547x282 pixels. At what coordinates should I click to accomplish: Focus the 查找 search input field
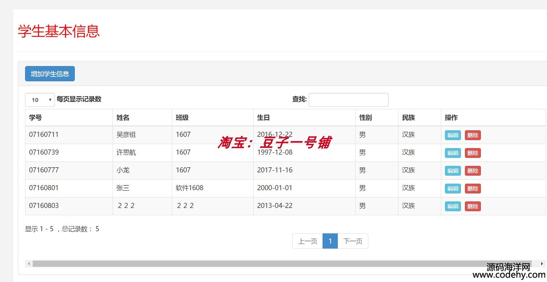point(348,100)
